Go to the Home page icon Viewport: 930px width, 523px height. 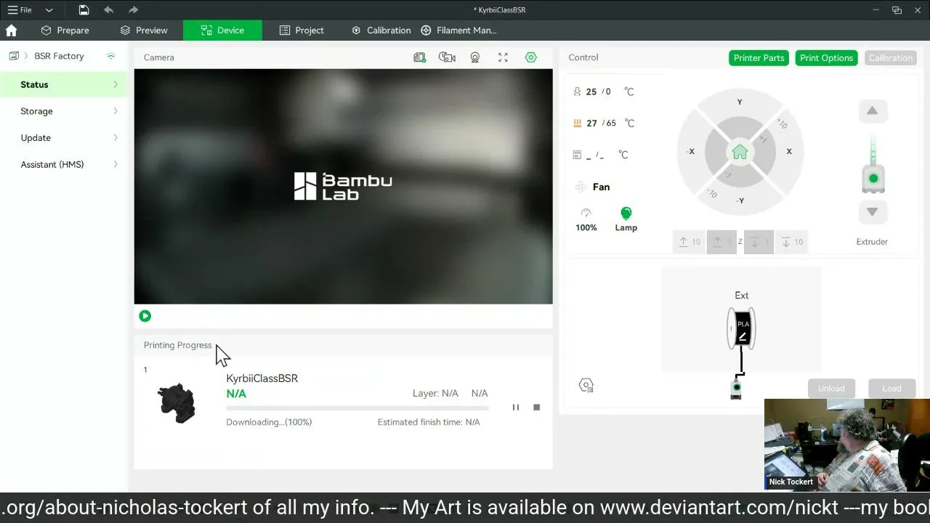click(x=11, y=31)
